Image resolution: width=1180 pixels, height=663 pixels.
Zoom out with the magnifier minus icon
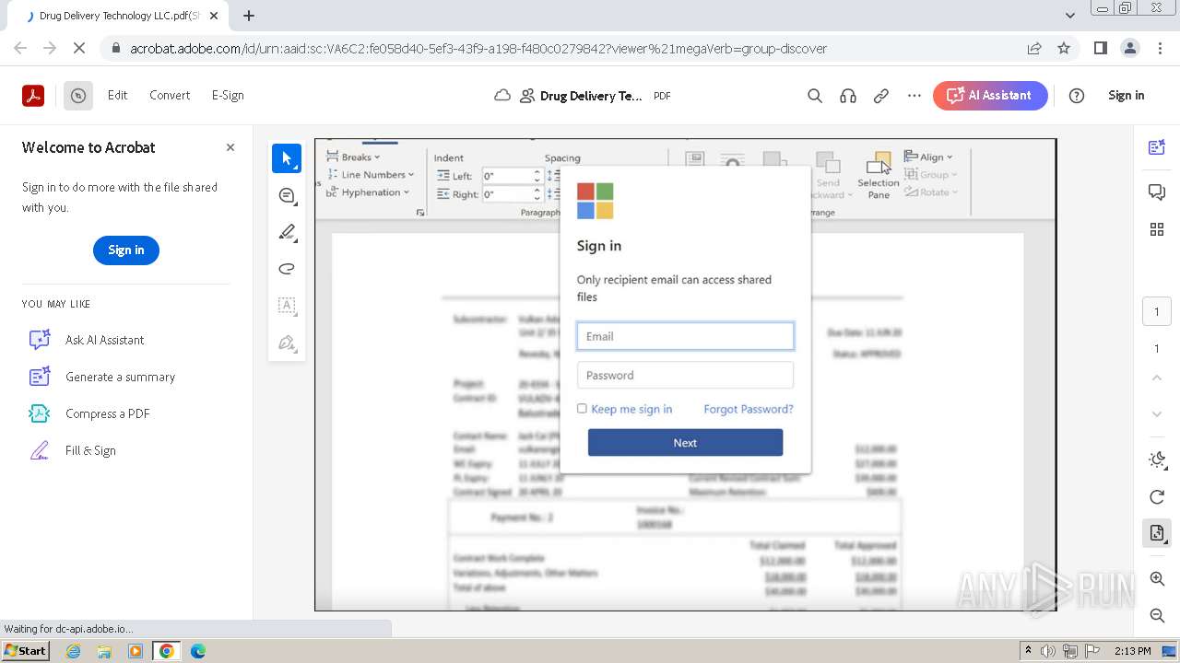pos(1157,615)
